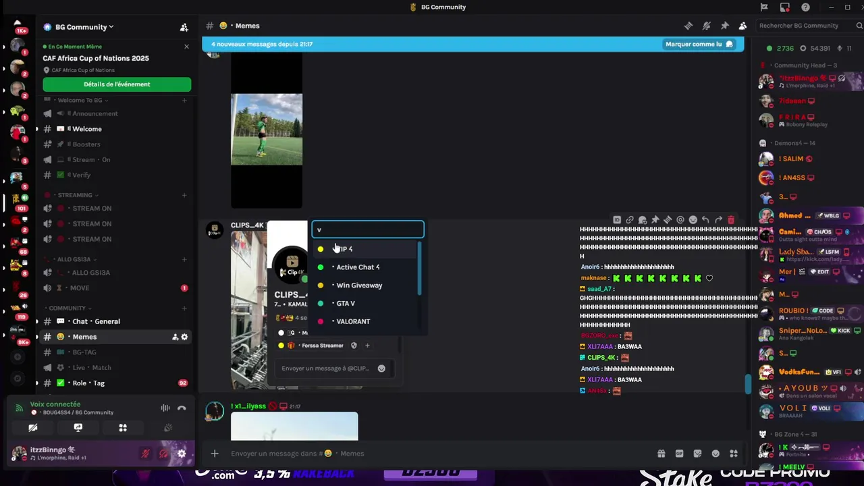Select the GTA V role option
Screen dimensions: 864x486
364,304
